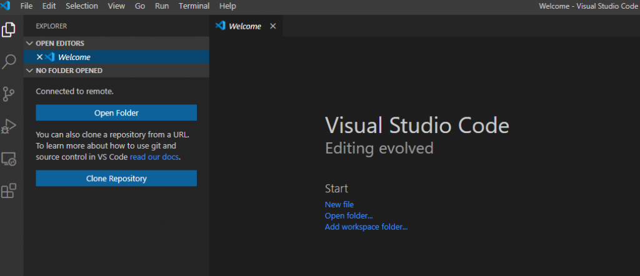Open the Terminal menu

coord(194,6)
